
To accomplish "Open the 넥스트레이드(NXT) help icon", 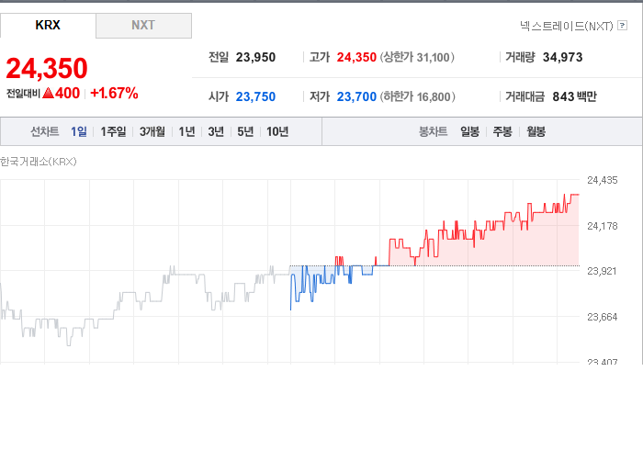I will tap(622, 26).
